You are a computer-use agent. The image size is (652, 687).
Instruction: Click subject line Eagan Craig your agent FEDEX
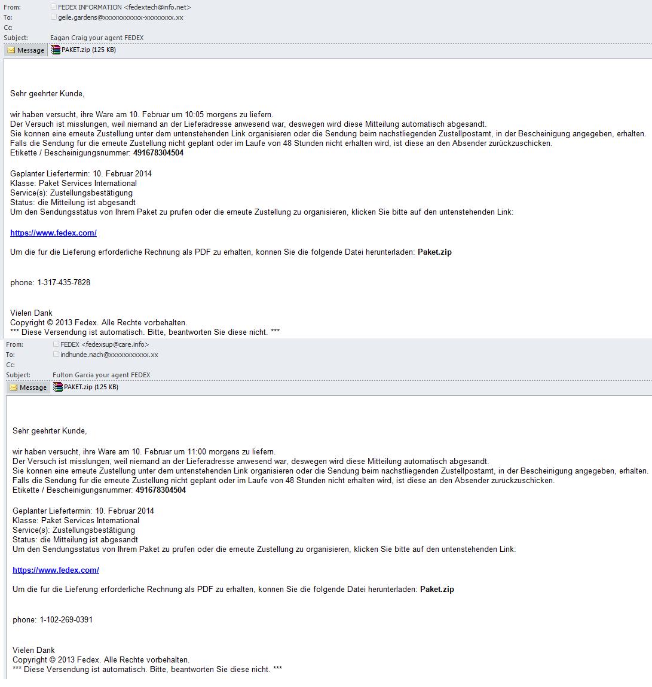click(x=97, y=38)
